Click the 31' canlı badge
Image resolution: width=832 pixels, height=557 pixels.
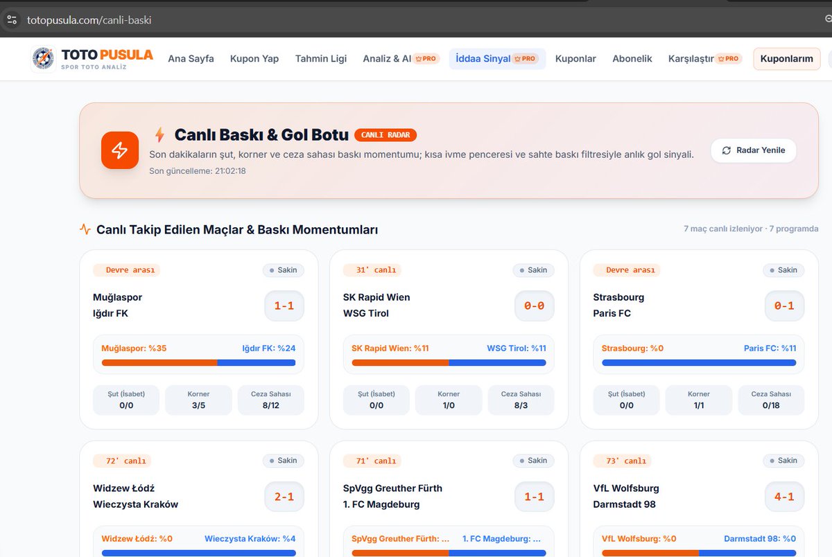[372, 270]
